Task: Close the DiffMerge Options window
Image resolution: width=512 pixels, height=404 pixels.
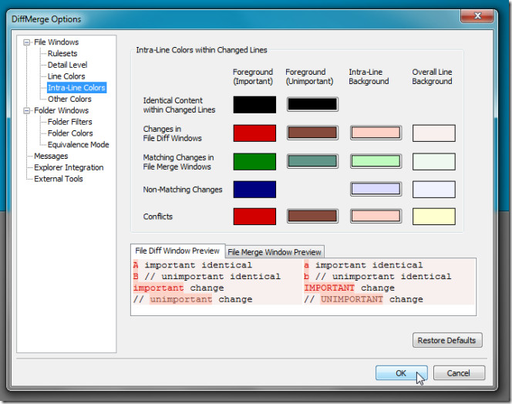Action: (477, 16)
